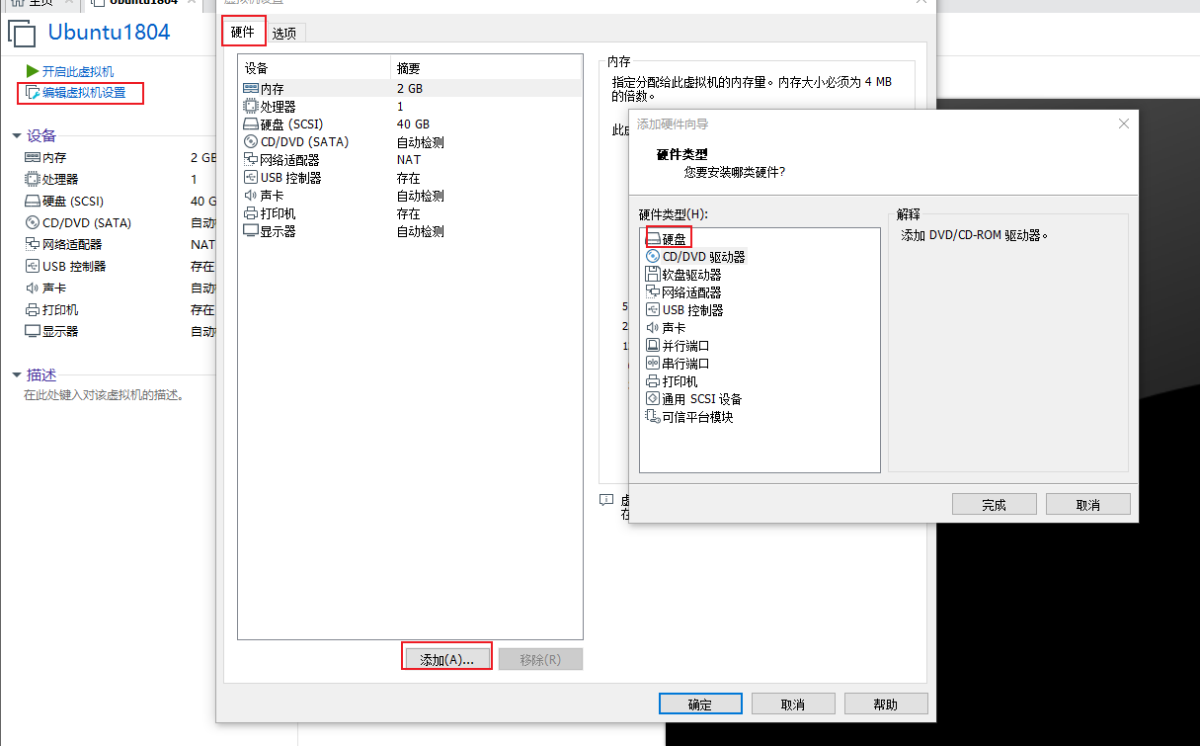The width and height of the screenshot is (1200, 746).
Task: Collapse the 描述 section in sidebar
Action: tap(17, 375)
